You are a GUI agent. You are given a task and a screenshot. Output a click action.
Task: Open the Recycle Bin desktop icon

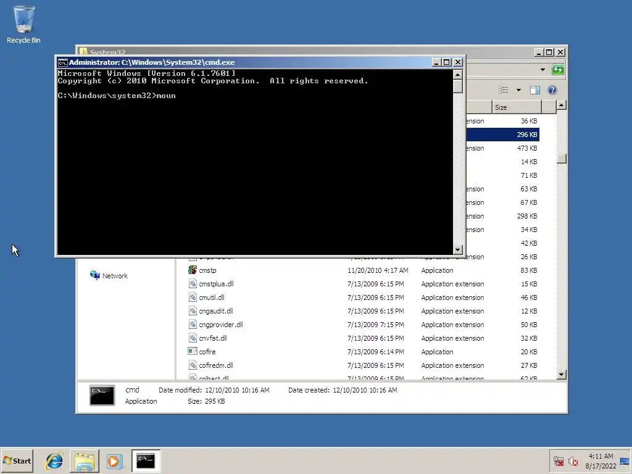23,24
